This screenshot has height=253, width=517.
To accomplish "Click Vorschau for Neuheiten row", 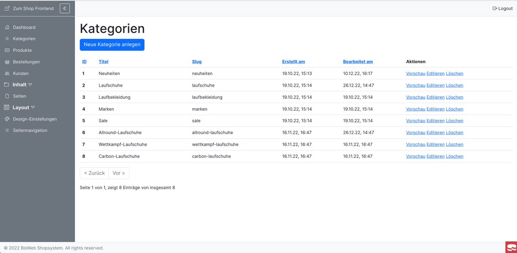I will (416, 73).
